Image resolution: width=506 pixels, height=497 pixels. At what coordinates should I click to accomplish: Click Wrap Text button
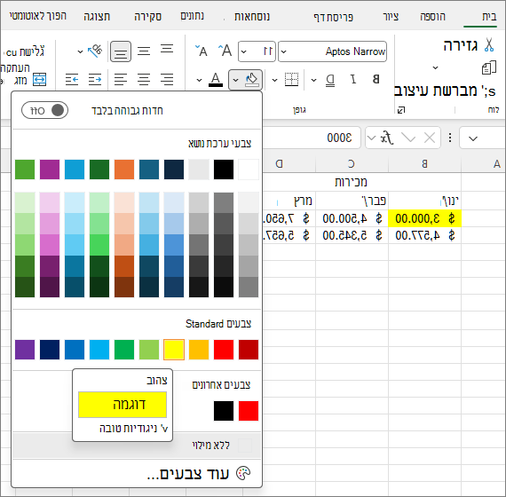coord(25,51)
